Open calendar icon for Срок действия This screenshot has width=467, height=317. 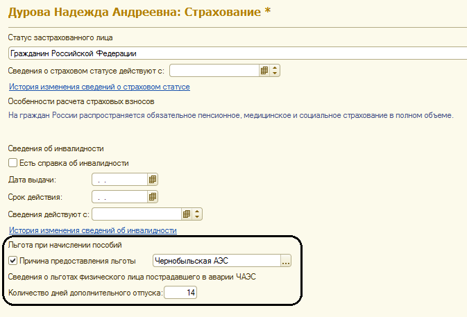(x=152, y=197)
